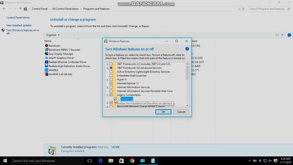Open the Mail app from the taskbar

click(x=142, y=161)
